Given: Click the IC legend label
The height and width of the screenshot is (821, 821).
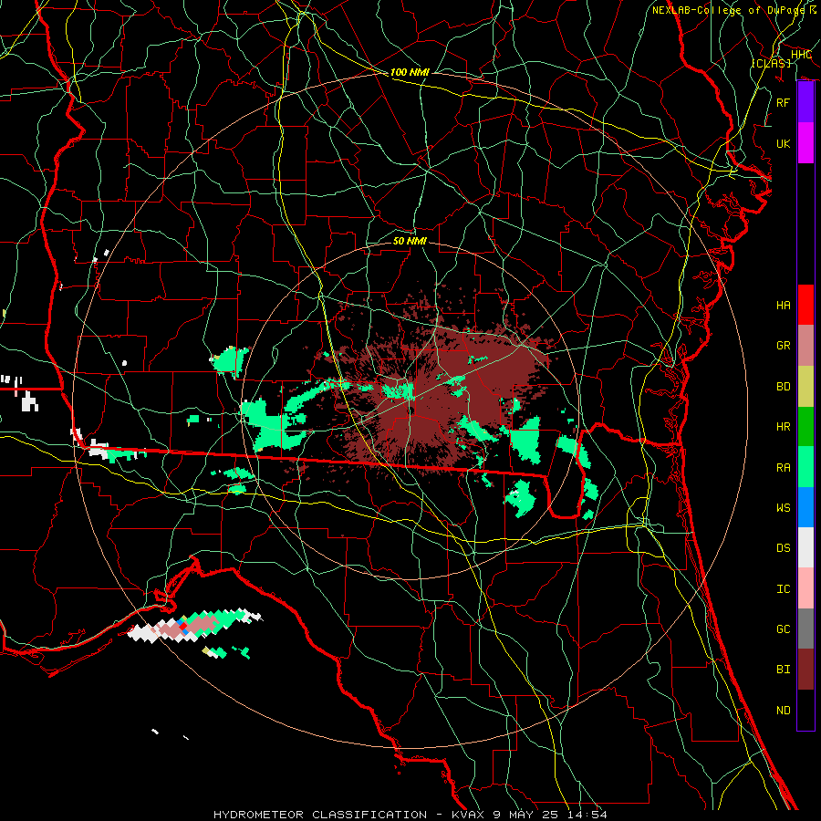Looking at the screenshot, I should 784,588.
